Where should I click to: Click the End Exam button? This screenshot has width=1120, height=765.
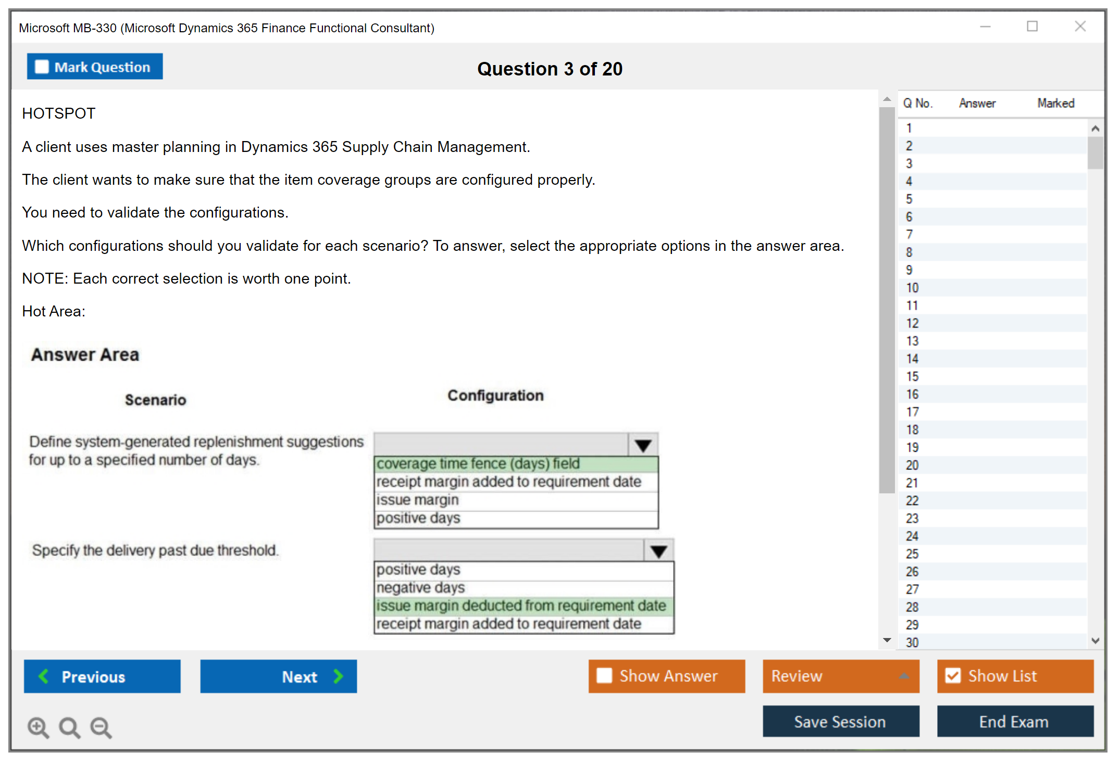pos(1014,721)
